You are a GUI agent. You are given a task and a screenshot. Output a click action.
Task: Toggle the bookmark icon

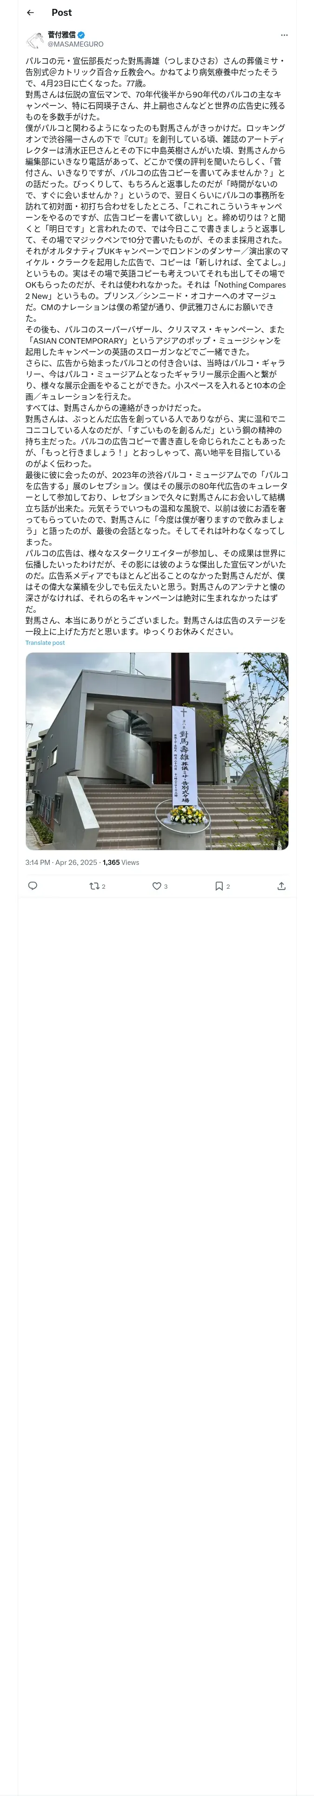(219, 886)
